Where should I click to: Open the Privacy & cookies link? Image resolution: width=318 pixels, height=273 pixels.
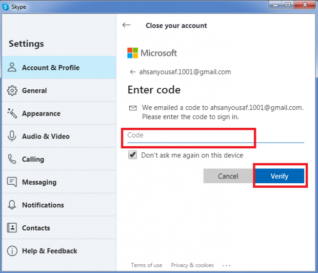pyautogui.click(x=192, y=265)
